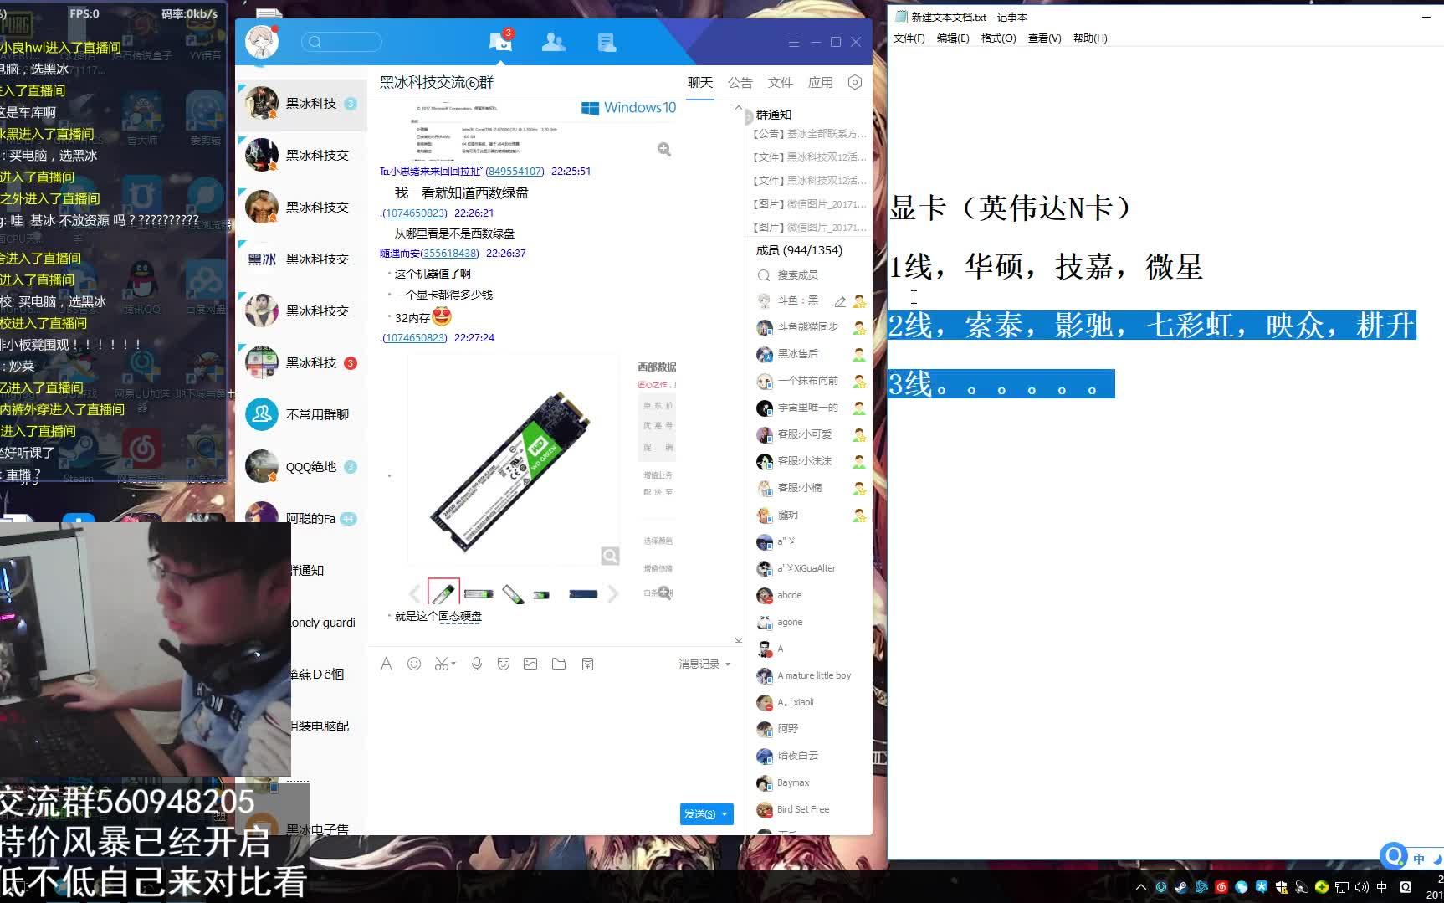Send a file using the folder icon
The image size is (1444, 903).
tap(559, 664)
